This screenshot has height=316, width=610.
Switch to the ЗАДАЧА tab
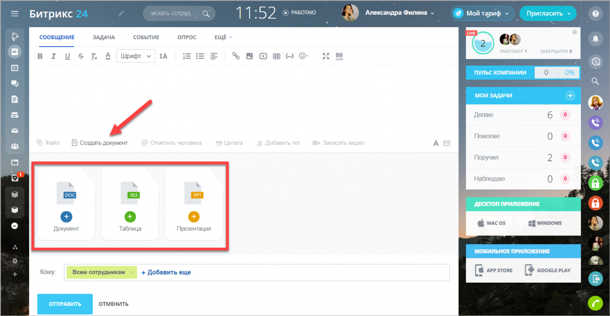[103, 37]
